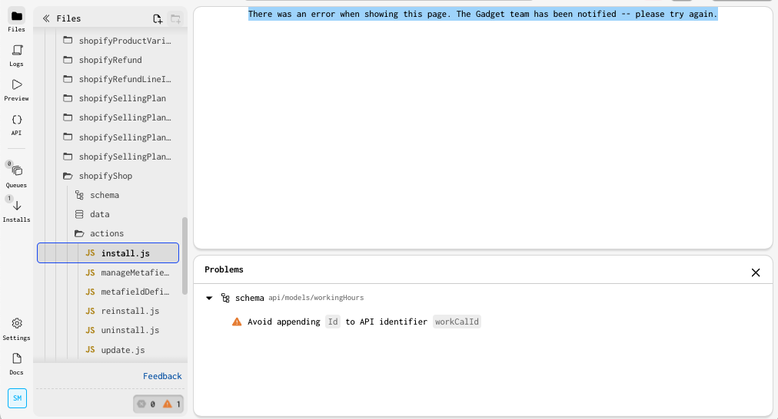Open the Preview panel icon

coord(17,84)
